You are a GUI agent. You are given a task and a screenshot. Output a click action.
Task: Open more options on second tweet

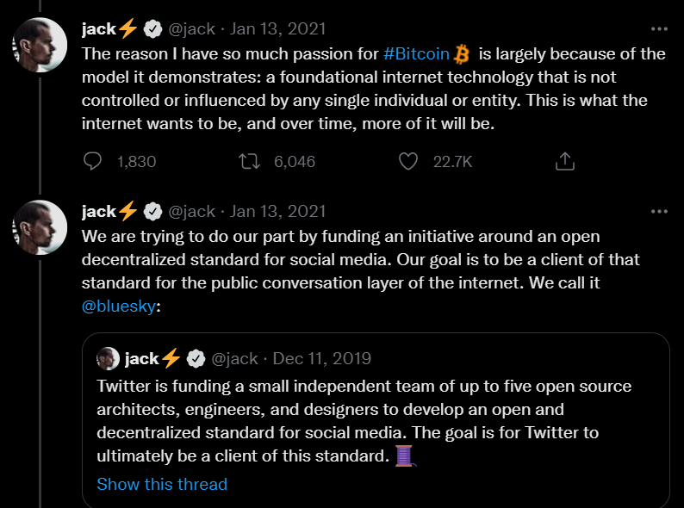coord(659,212)
